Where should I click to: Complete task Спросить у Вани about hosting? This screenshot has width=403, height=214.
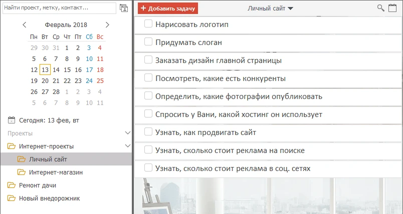148,113
